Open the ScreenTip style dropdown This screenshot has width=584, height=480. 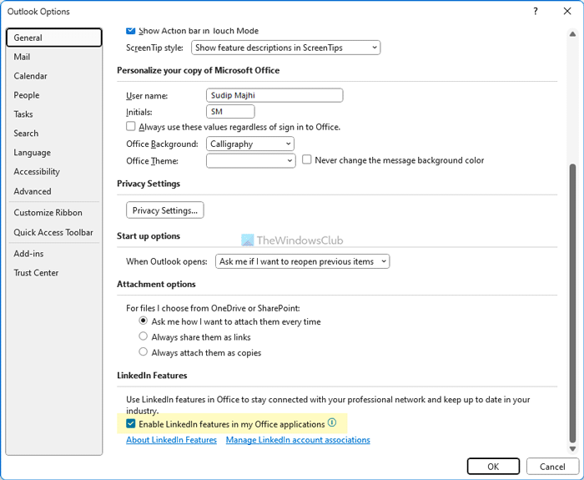(x=285, y=48)
